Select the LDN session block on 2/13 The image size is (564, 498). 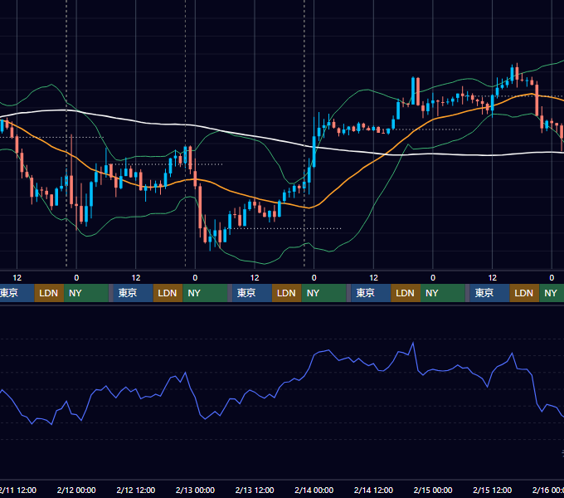point(287,293)
